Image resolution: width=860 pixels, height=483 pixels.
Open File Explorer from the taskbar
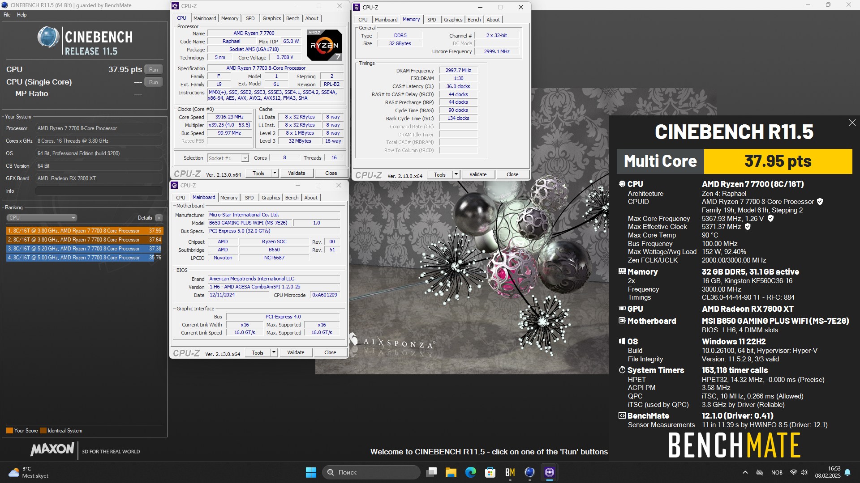(451, 472)
